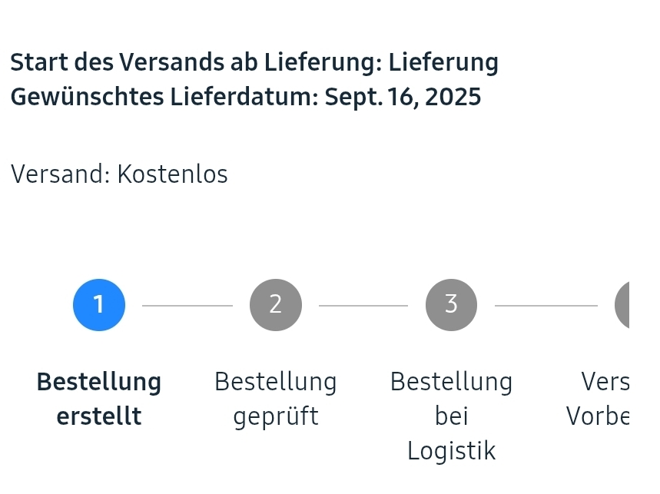660x494 pixels.
Task: Click the partially visible fourth step circle
Action: [623, 305]
